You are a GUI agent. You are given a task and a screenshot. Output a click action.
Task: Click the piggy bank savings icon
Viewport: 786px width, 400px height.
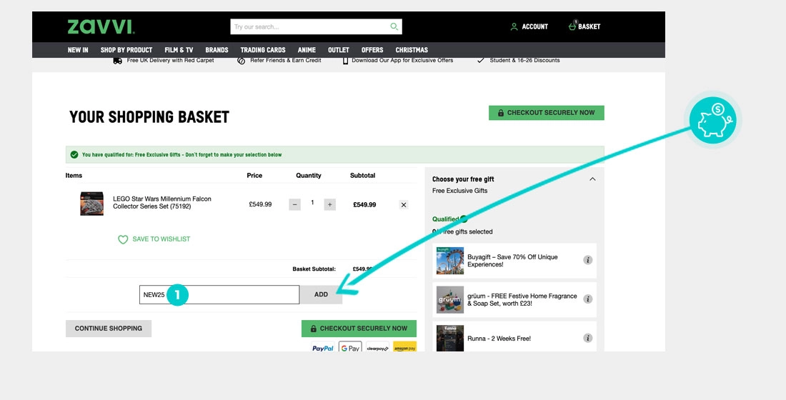(712, 119)
